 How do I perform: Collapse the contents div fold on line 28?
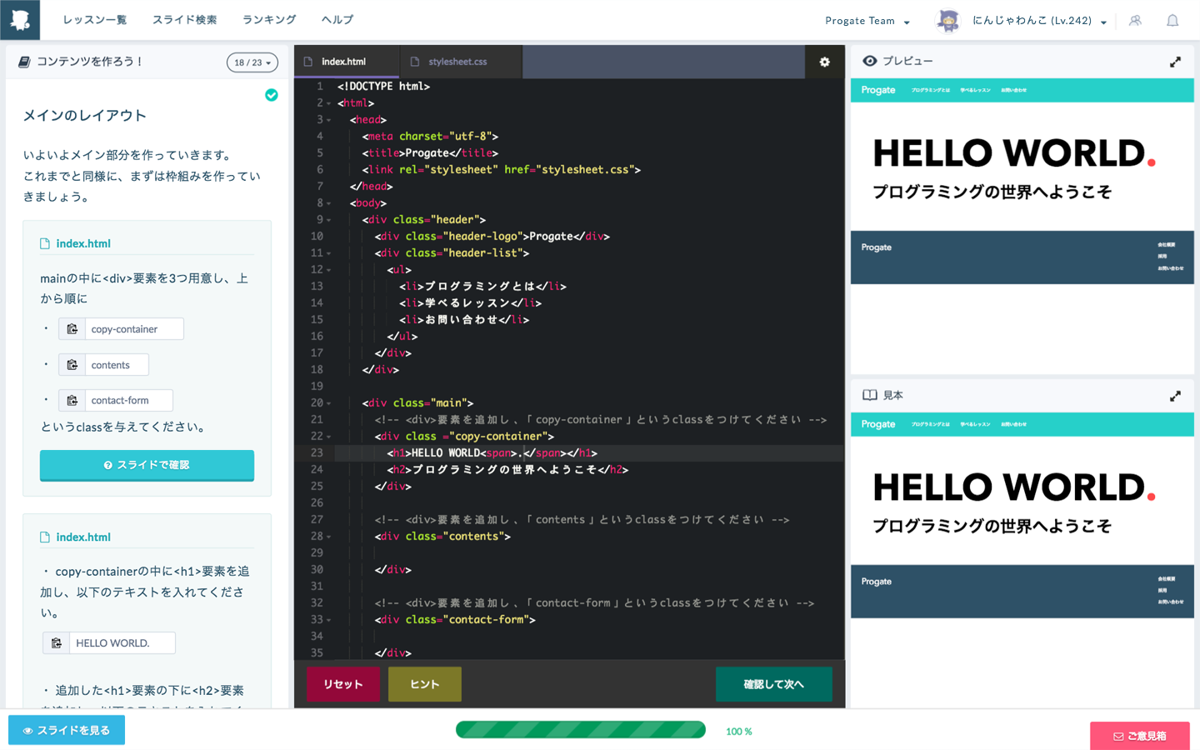(329, 537)
